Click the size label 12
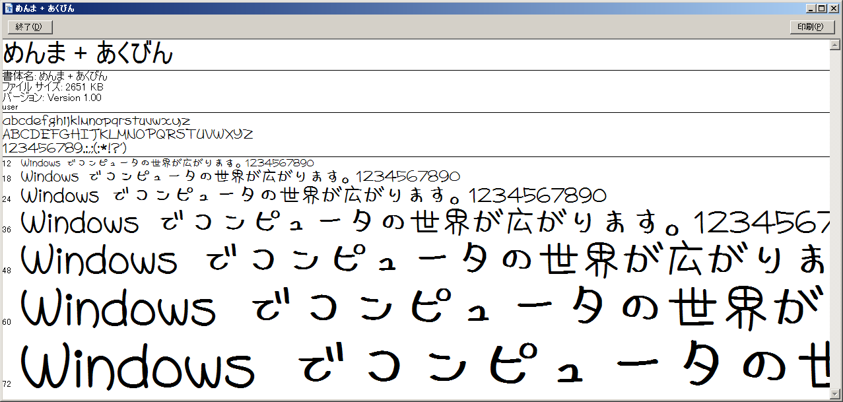Viewport: 843px width, 402px height. click(7, 163)
